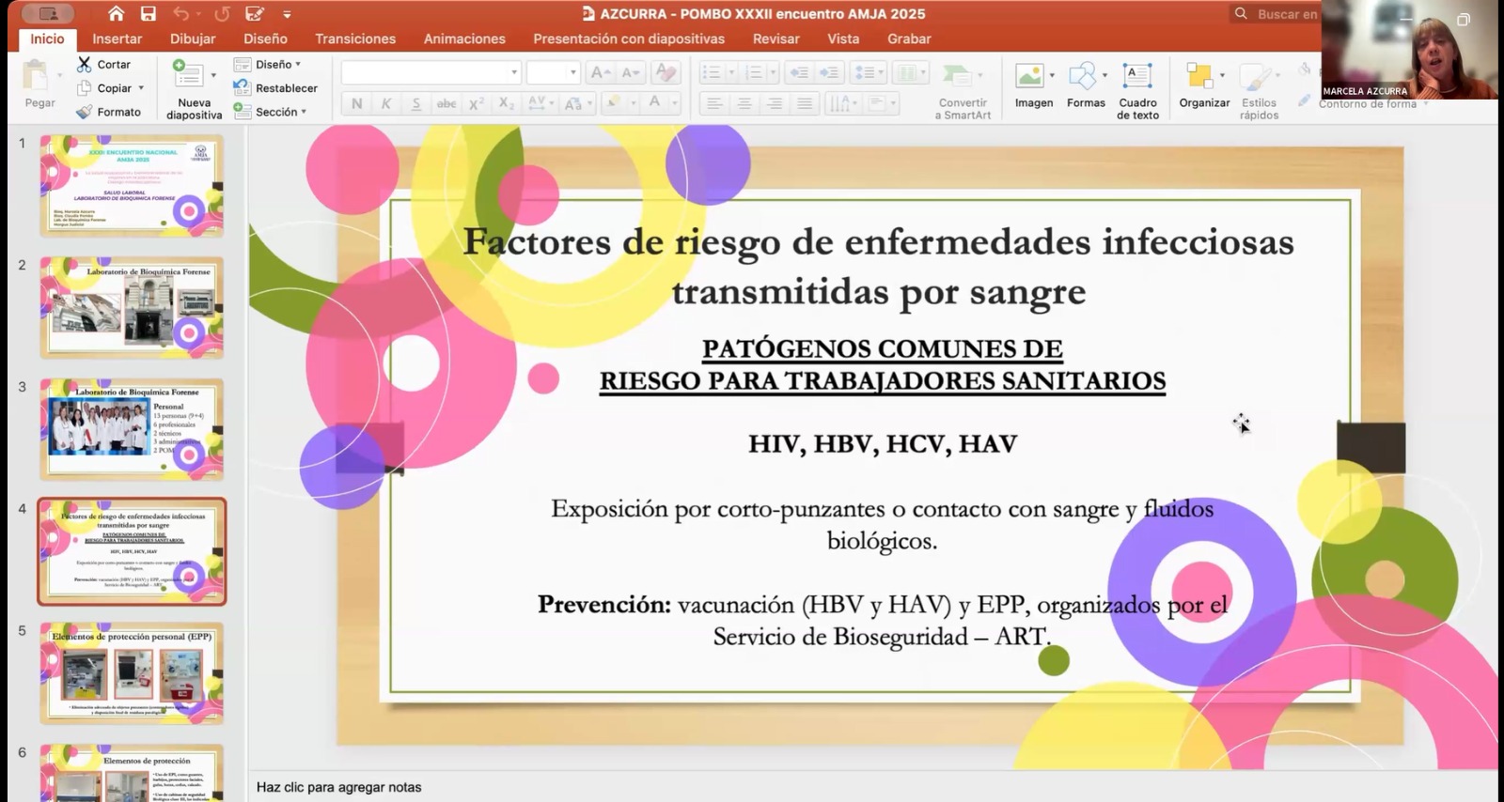Add a Nueva diapositiva

pos(194,89)
